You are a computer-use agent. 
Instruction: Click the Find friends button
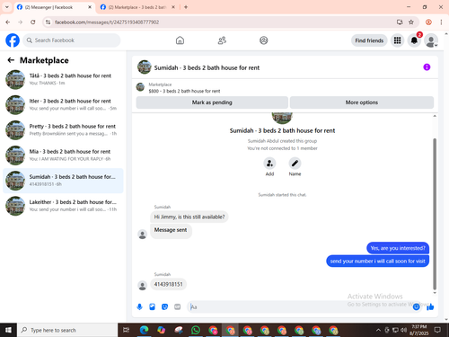pyautogui.click(x=369, y=40)
